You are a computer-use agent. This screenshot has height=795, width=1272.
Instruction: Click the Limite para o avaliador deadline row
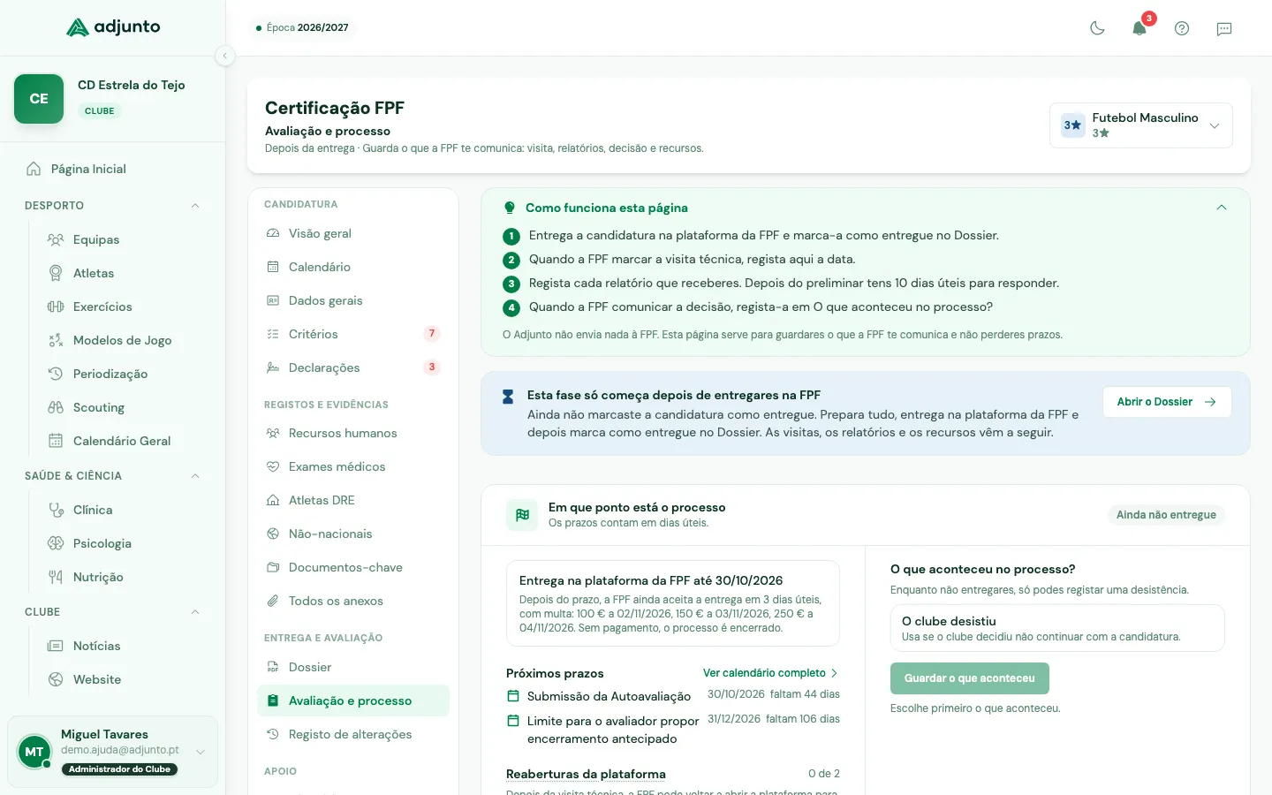pos(673,730)
